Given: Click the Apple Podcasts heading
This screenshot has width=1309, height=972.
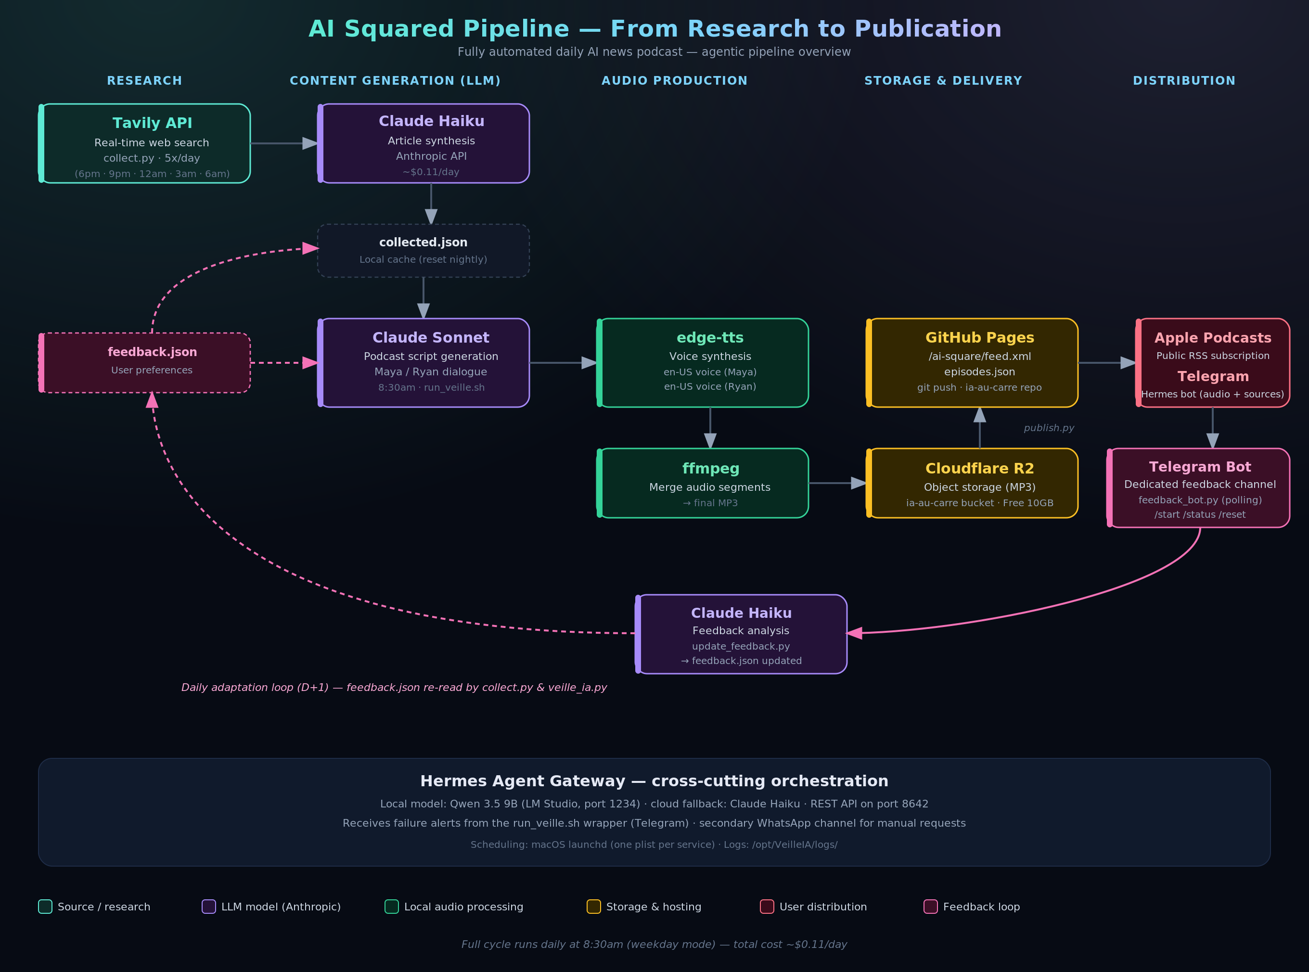Looking at the screenshot, I should pyautogui.click(x=1213, y=338).
